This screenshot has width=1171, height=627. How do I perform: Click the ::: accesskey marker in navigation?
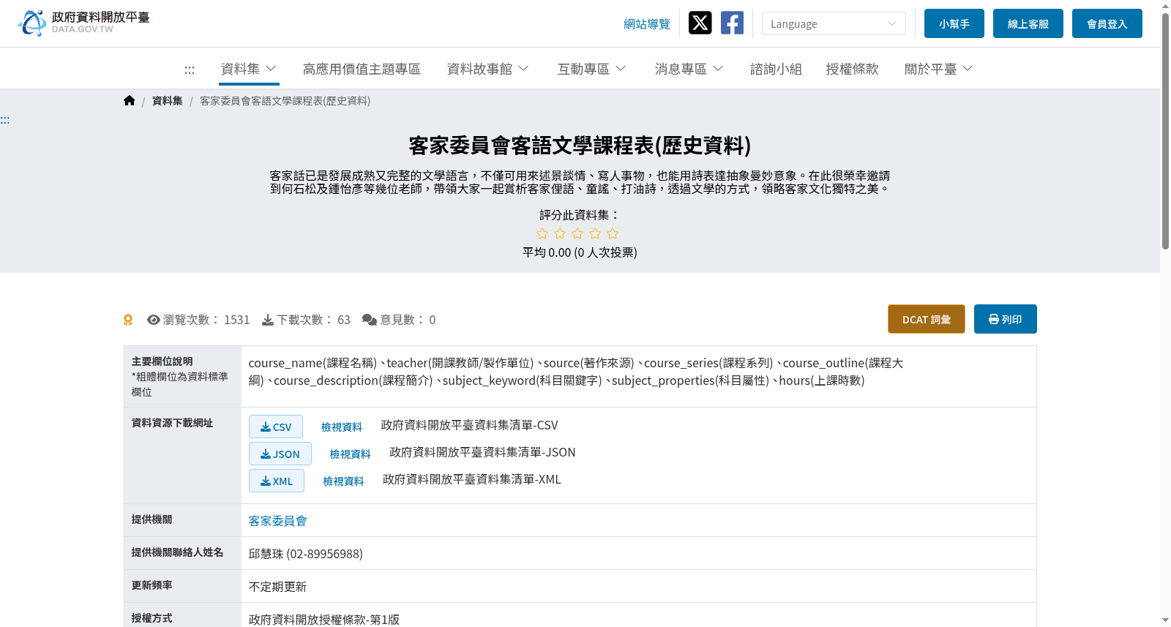pyautogui.click(x=190, y=70)
